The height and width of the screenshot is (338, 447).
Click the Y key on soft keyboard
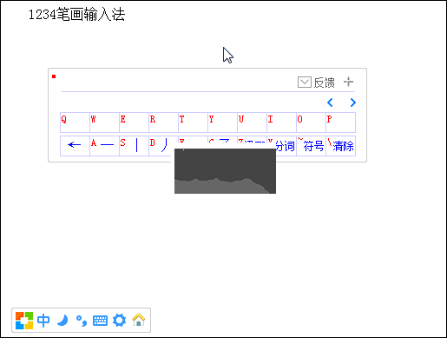click(223, 123)
